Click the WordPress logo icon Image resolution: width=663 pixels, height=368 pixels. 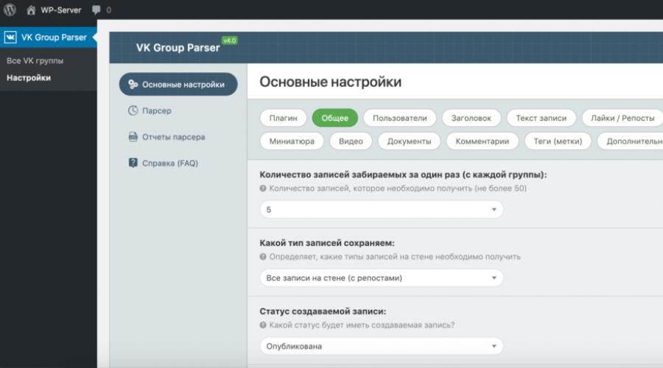pyautogui.click(x=10, y=10)
